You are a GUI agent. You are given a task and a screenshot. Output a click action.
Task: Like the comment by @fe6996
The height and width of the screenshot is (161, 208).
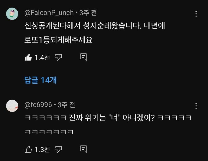(x=28, y=149)
